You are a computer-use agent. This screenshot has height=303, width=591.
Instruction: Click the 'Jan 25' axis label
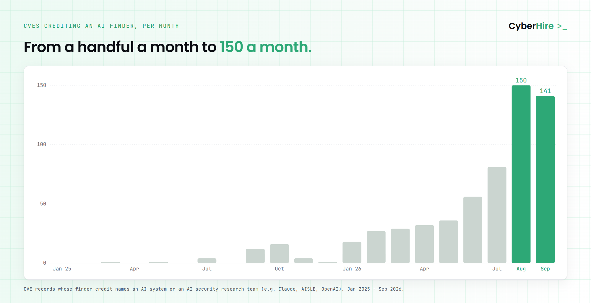point(62,269)
